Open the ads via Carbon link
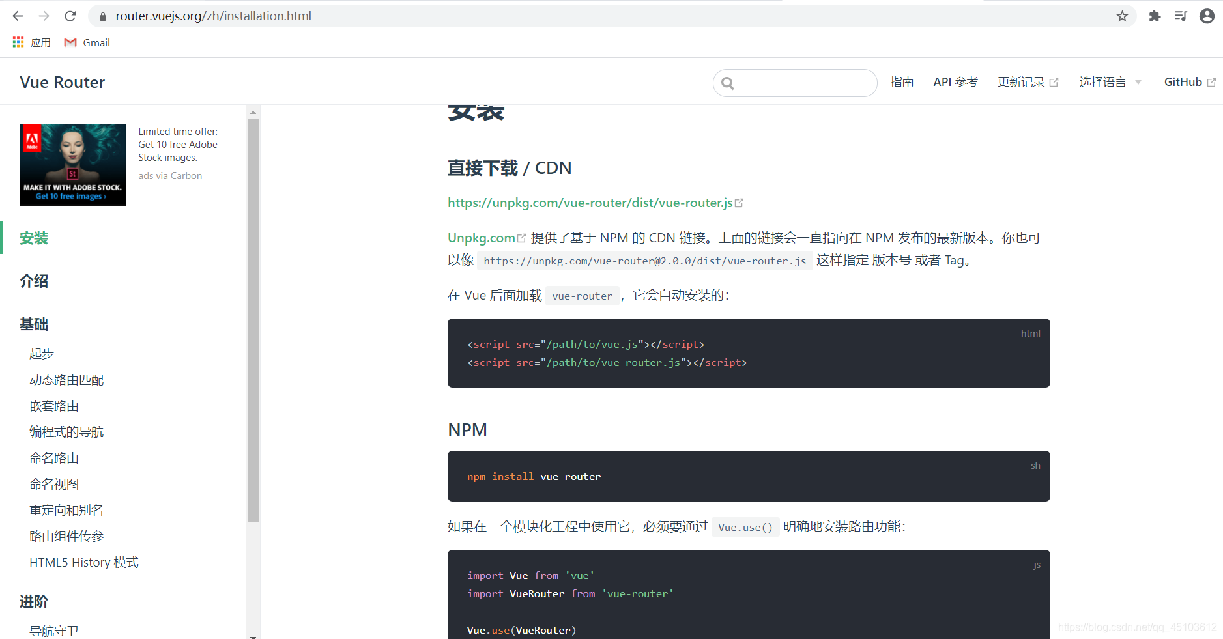Image resolution: width=1223 pixels, height=639 pixels. pos(170,176)
